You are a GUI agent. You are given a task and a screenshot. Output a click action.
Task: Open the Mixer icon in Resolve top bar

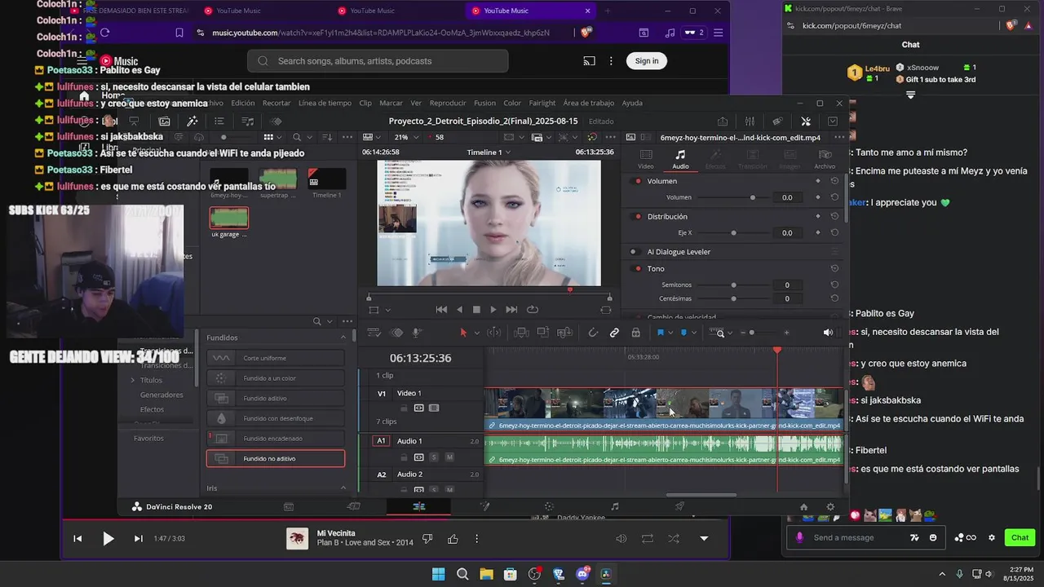[x=750, y=121]
